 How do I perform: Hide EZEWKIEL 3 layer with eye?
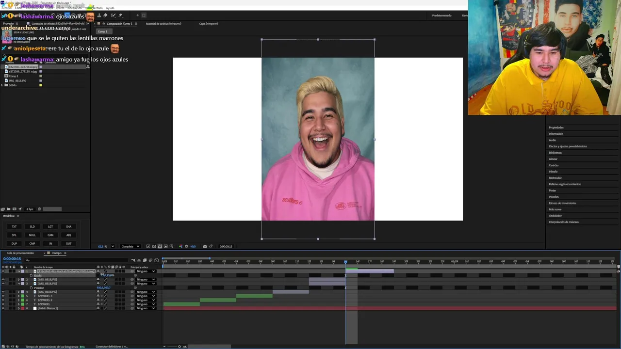click(x=3, y=296)
